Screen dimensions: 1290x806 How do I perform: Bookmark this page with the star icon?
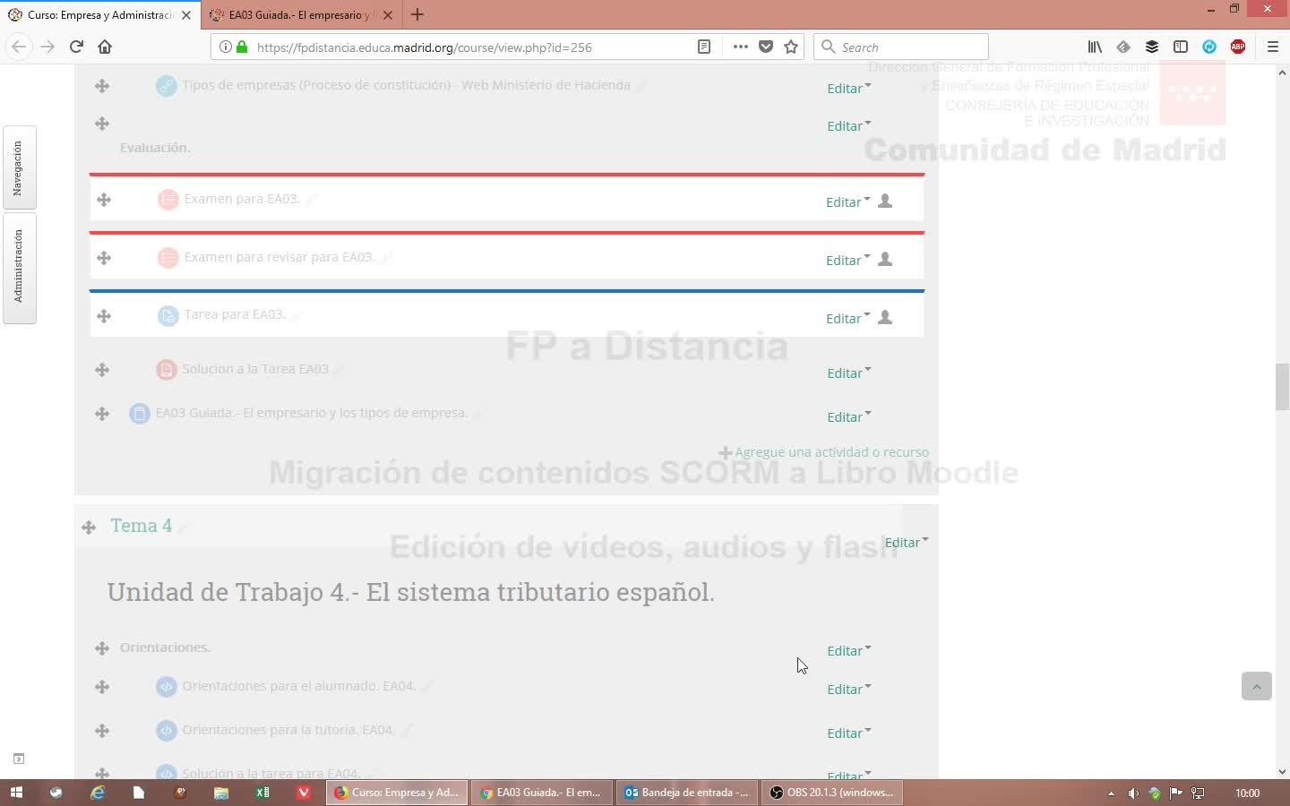point(791,47)
